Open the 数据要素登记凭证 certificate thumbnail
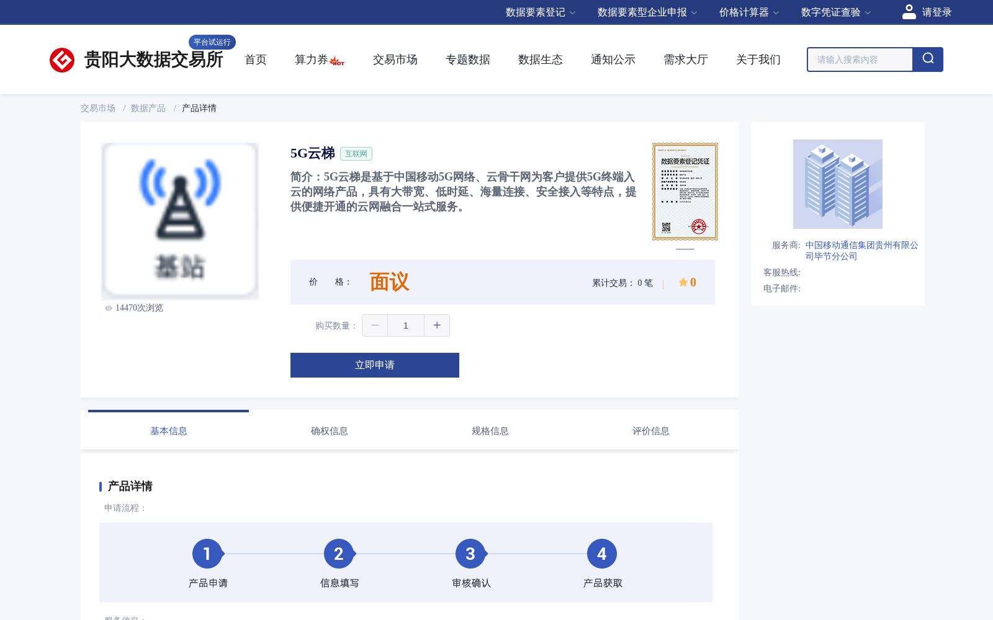Image resolution: width=993 pixels, height=620 pixels. click(x=685, y=192)
